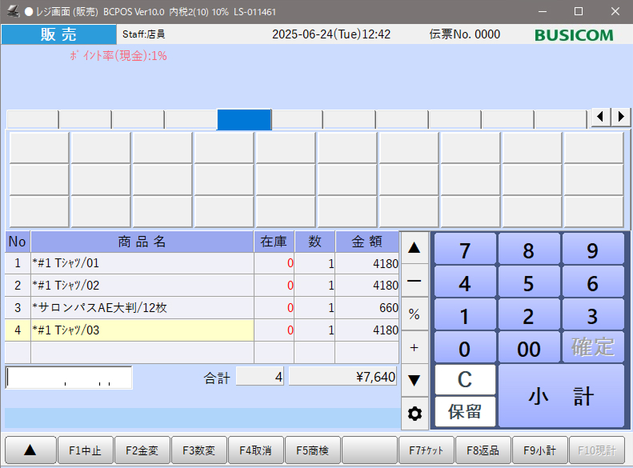Image resolution: width=633 pixels, height=468 pixels.
Task: Expand function keys with bottom-left triangle
Action: click(x=30, y=450)
